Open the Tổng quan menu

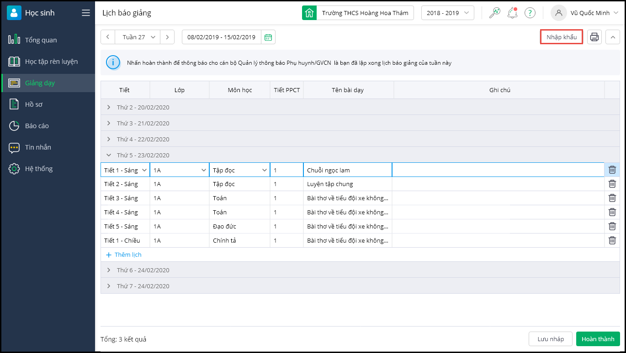click(41, 40)
